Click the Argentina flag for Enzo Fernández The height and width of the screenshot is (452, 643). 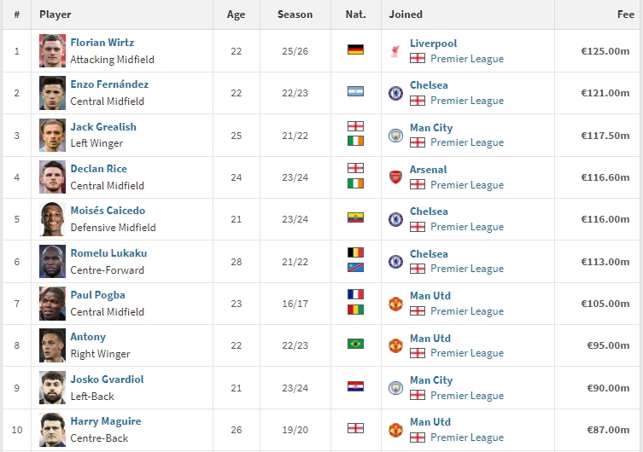(355, 92)
